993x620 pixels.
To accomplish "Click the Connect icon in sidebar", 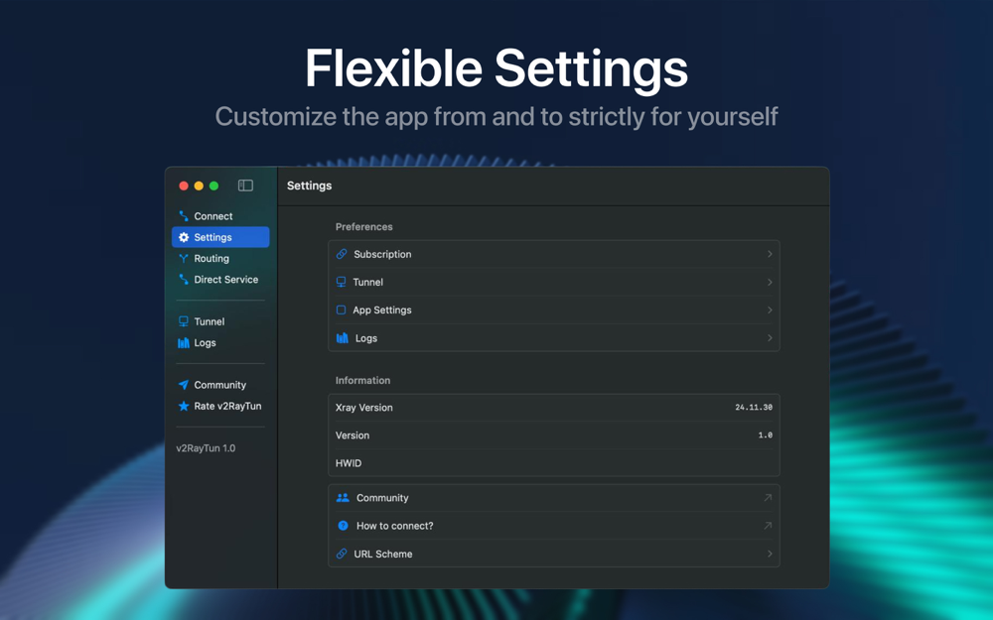I will pyautogui.click(x=184, y=216).
